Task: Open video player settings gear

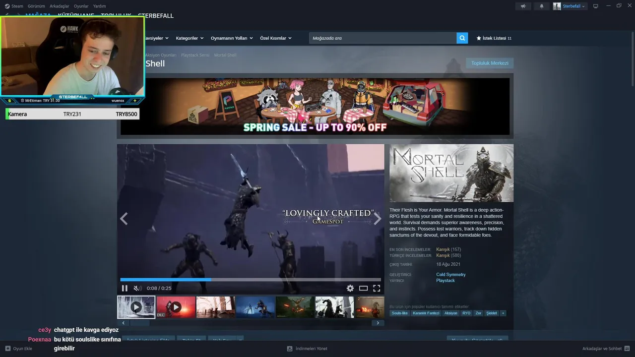Action: 350,288
